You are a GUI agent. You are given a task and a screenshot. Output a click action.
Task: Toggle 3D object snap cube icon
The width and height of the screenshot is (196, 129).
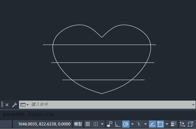[190, 124]
